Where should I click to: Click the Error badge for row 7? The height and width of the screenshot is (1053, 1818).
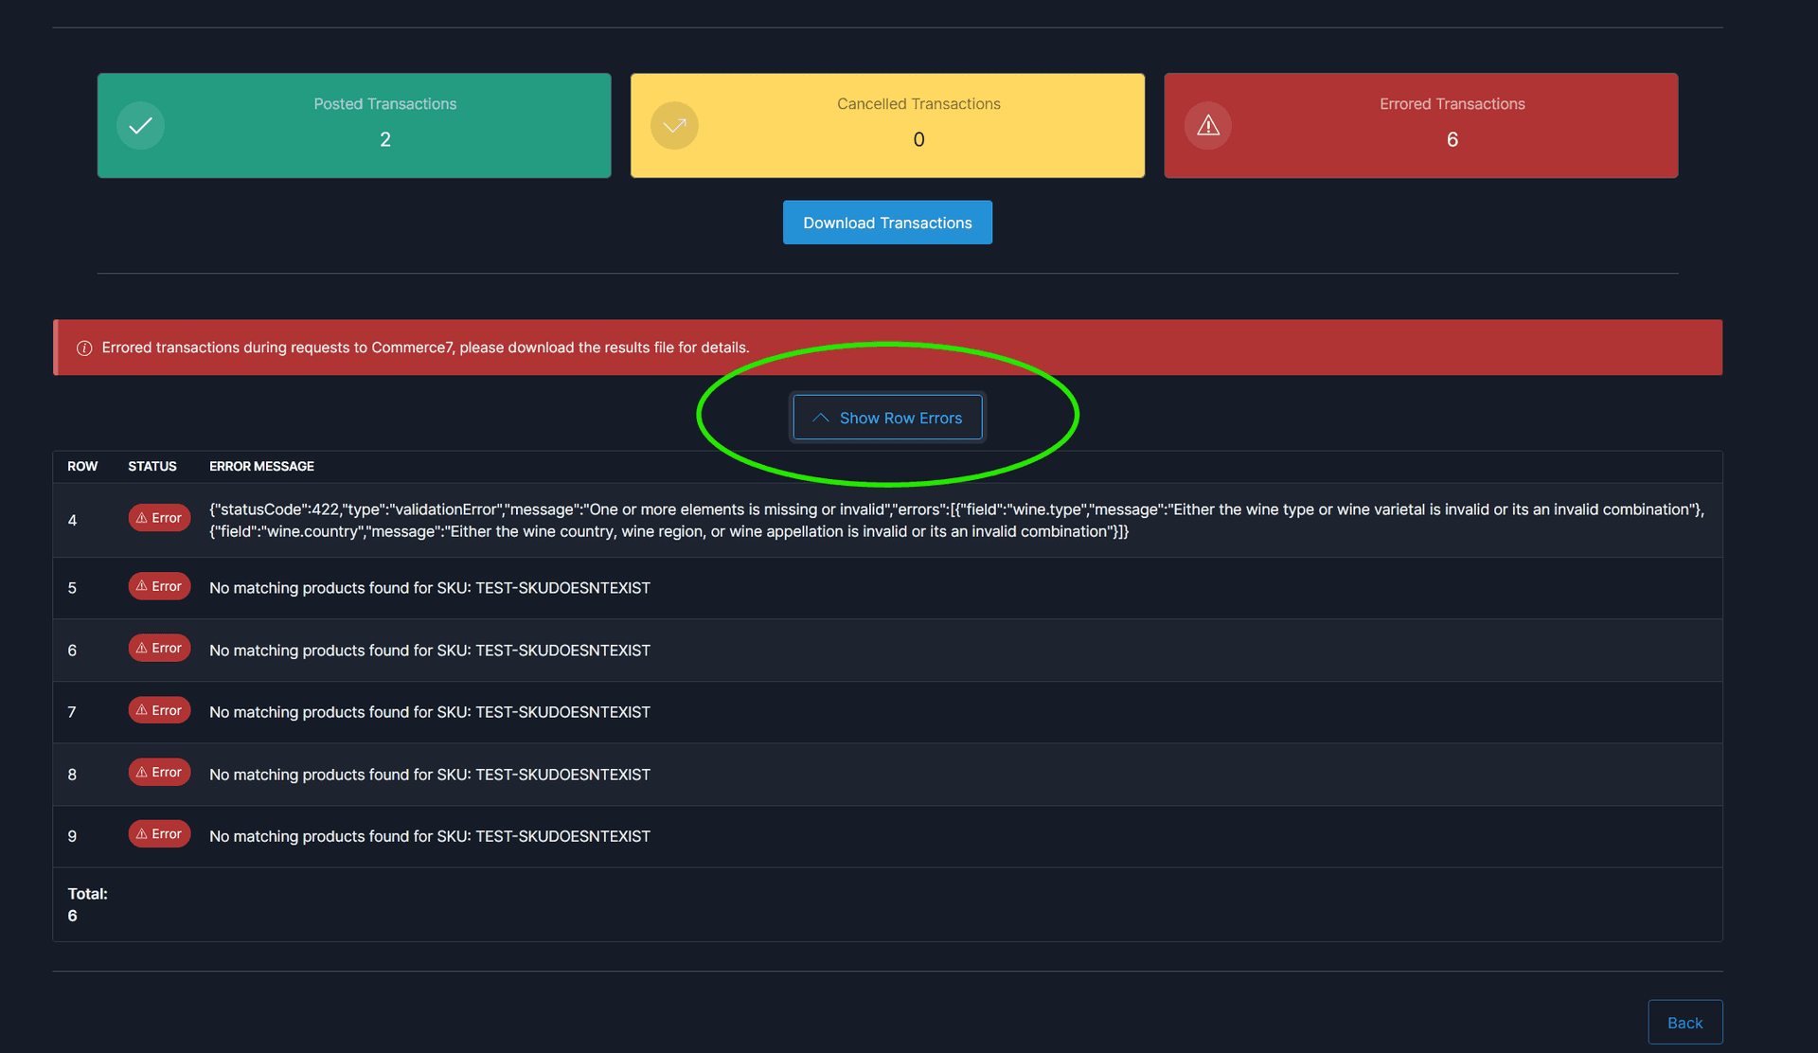pos(159,710)
